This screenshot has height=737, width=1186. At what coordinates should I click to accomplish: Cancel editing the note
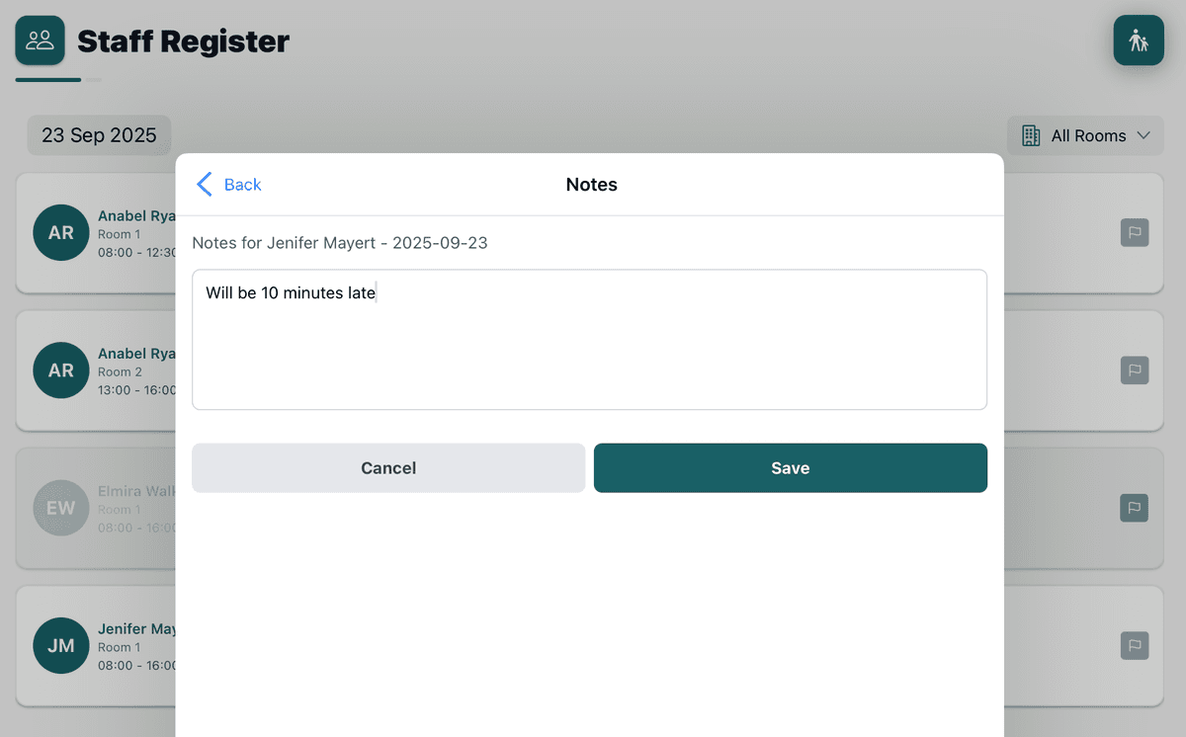[x=387, y=467]
